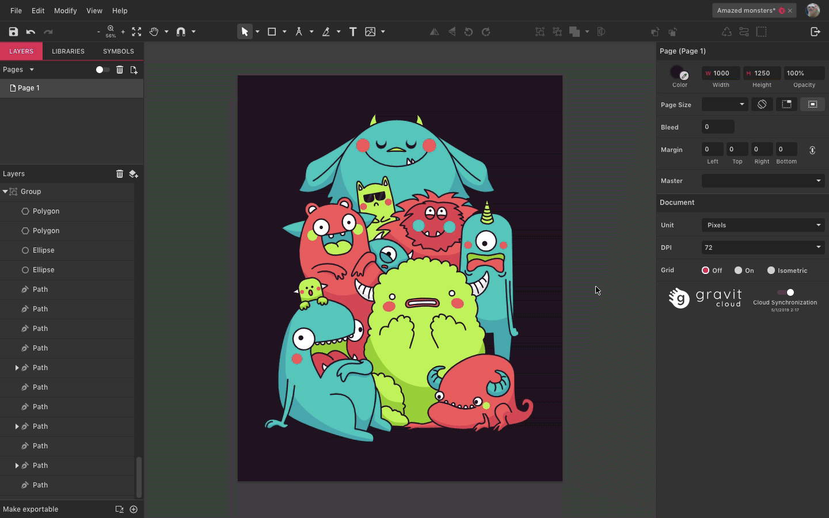
Task: Open the Unit dropdown showing Pixels
Action: pyautogui.click(x=763, y=225)
